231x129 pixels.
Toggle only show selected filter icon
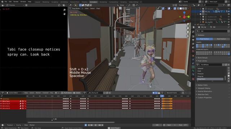tap(154, 93)
